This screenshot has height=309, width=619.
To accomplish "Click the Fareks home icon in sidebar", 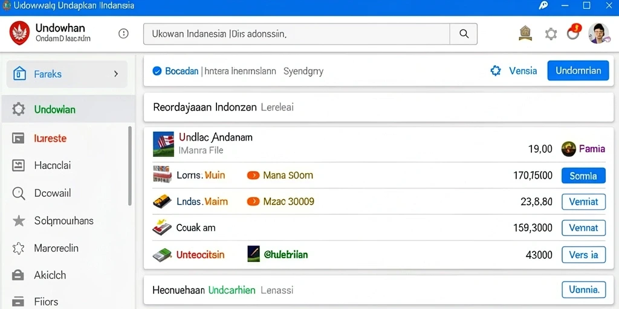I will click(x=20, y=74).
